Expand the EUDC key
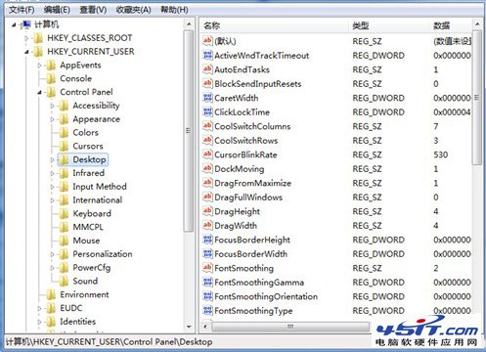486x352 pixels. [39, 308]
